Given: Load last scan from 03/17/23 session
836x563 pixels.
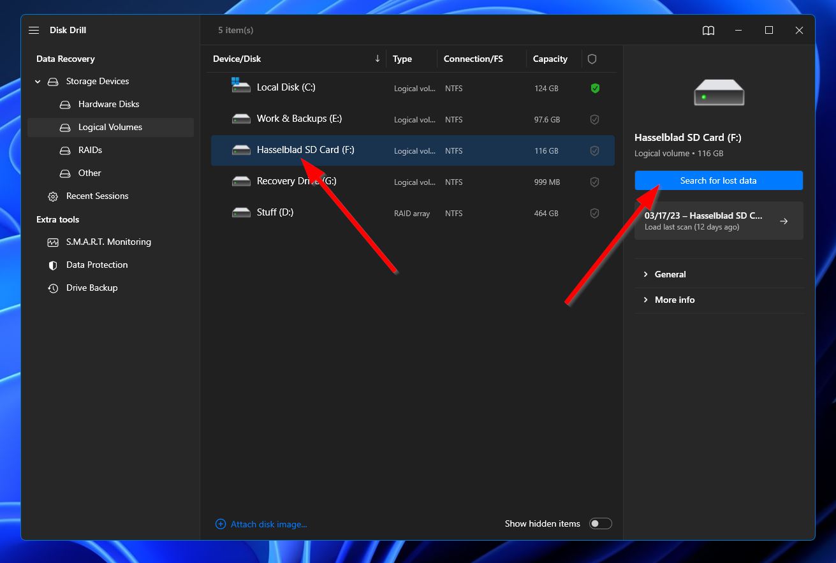Looking at the screenshot, I should pos(719,221).
